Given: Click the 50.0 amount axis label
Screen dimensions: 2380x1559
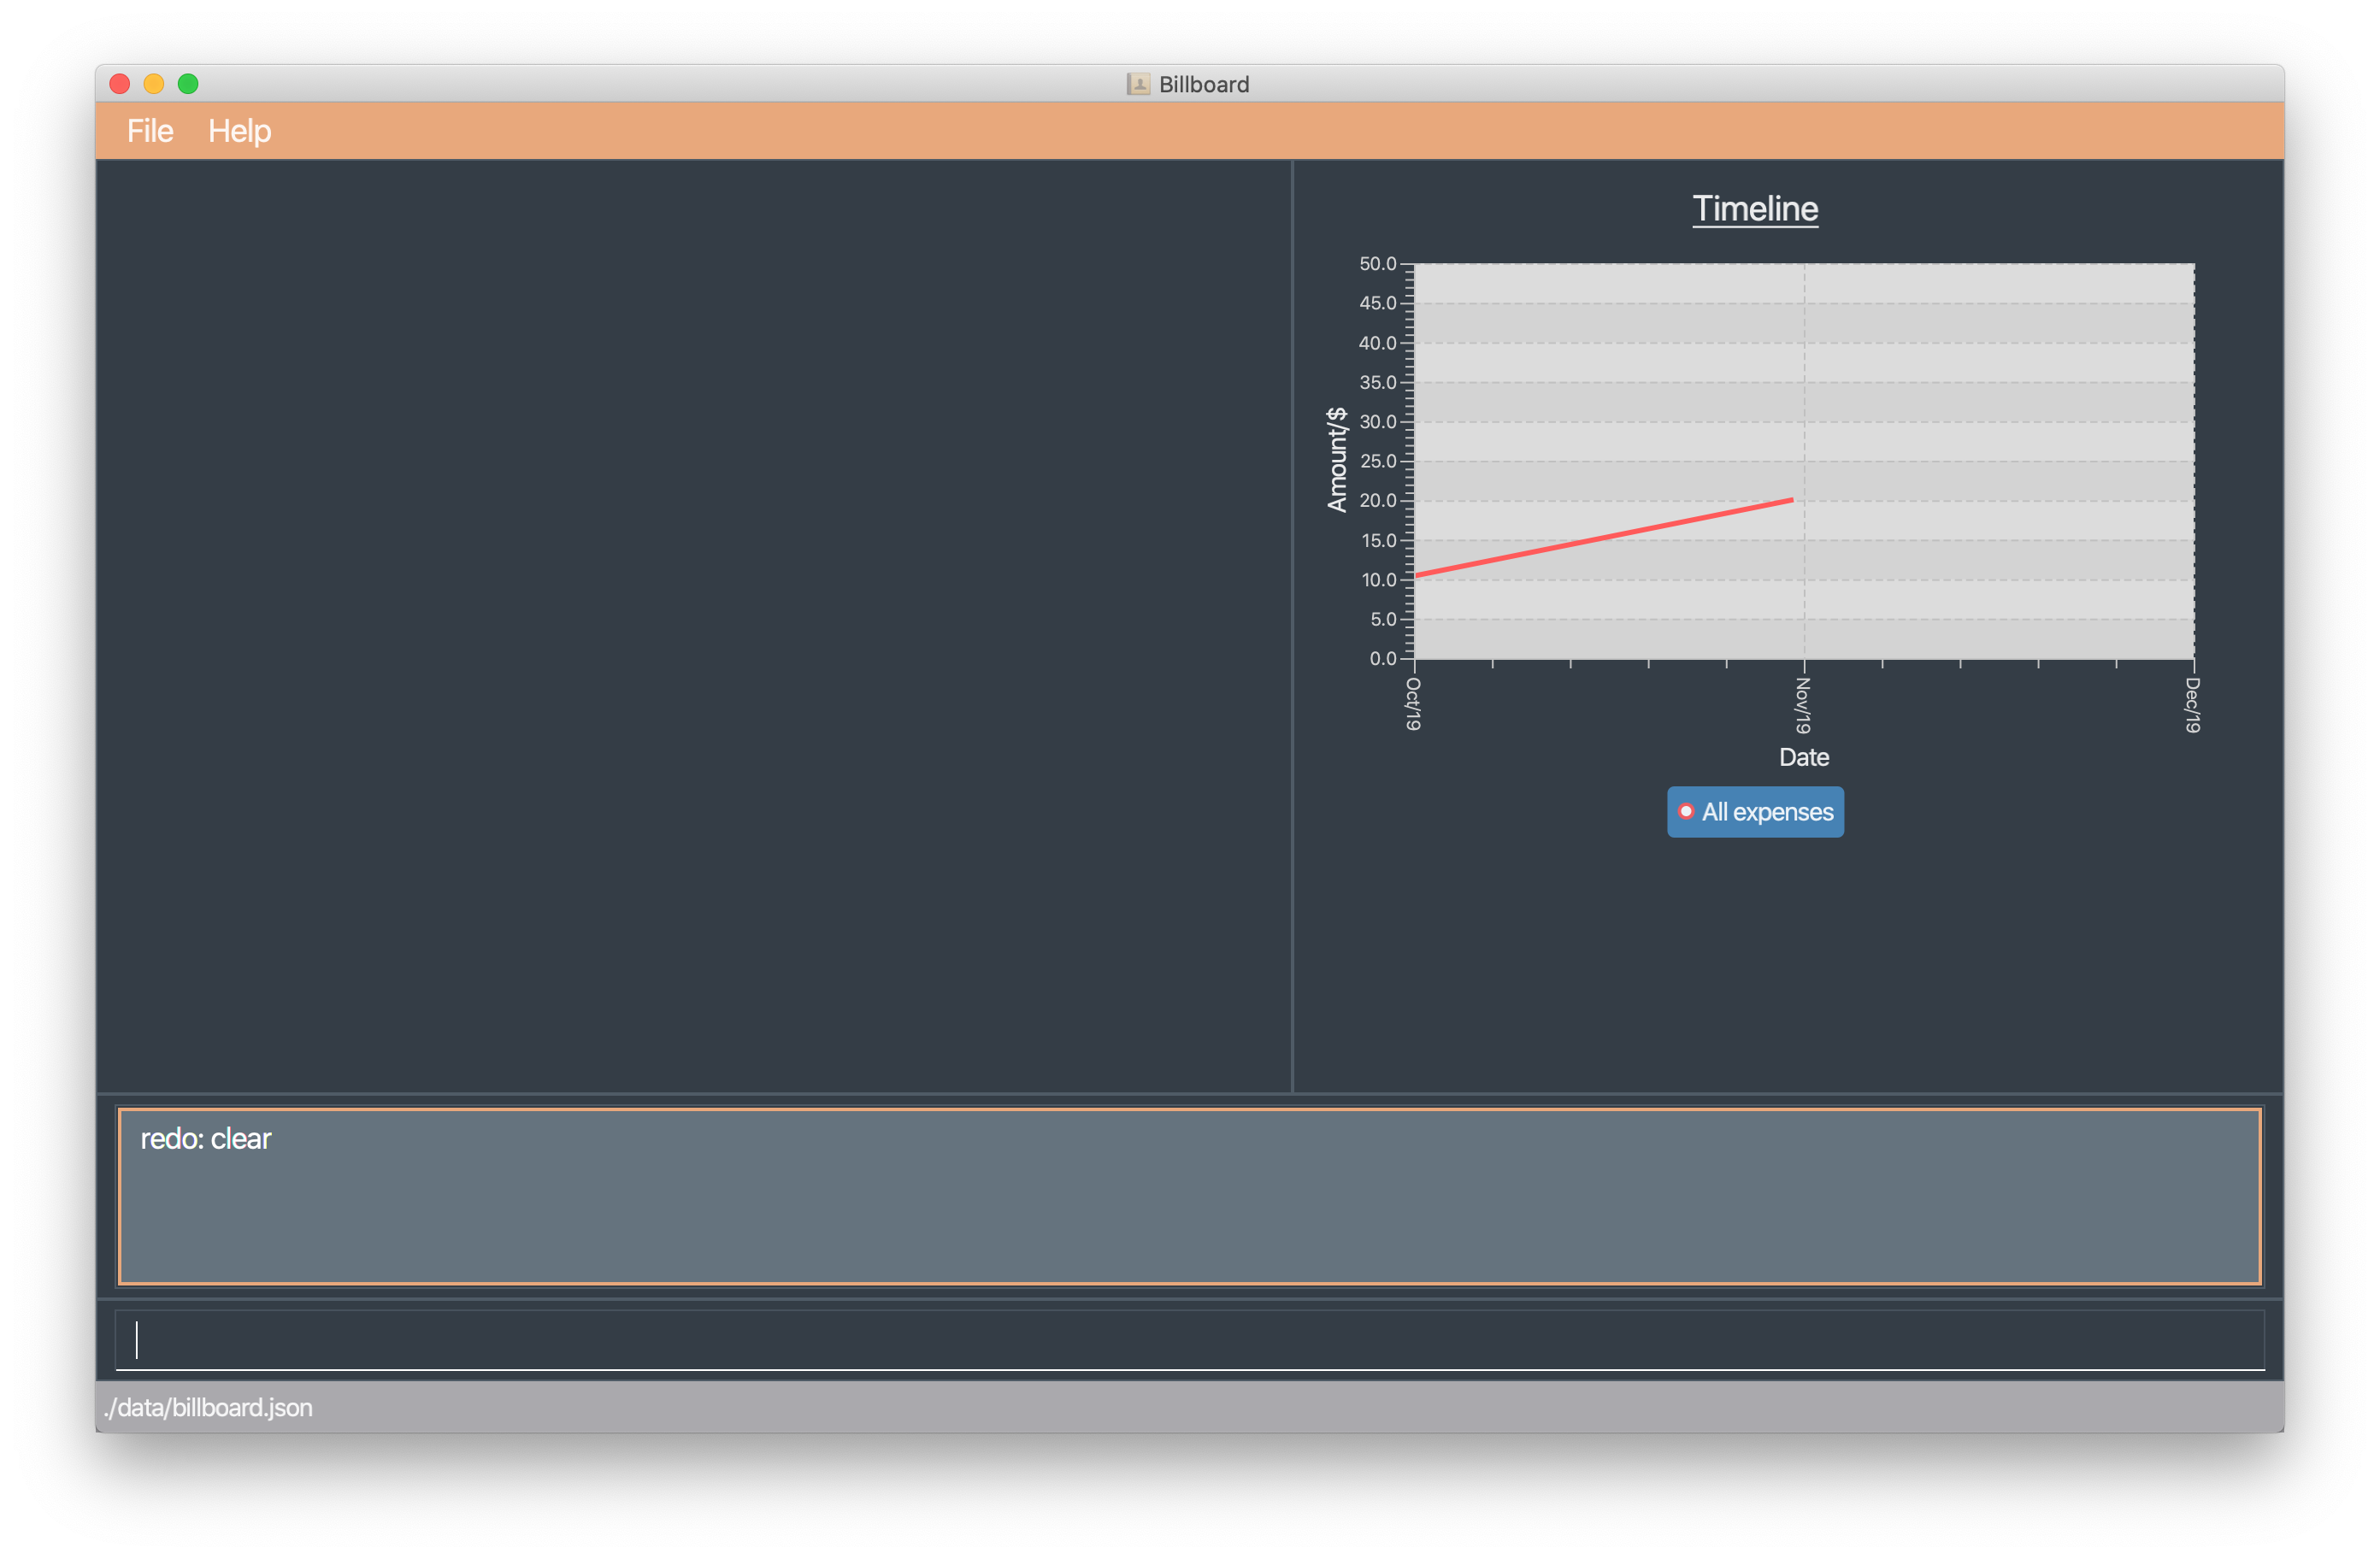Looking at the screenshot, I should coord(1377,264).
